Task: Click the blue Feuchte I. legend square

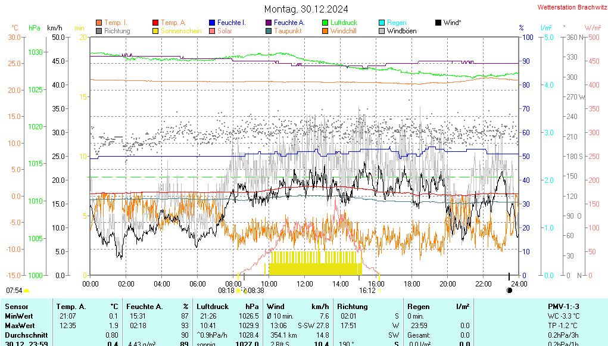Action: click(x=213, y=23)
